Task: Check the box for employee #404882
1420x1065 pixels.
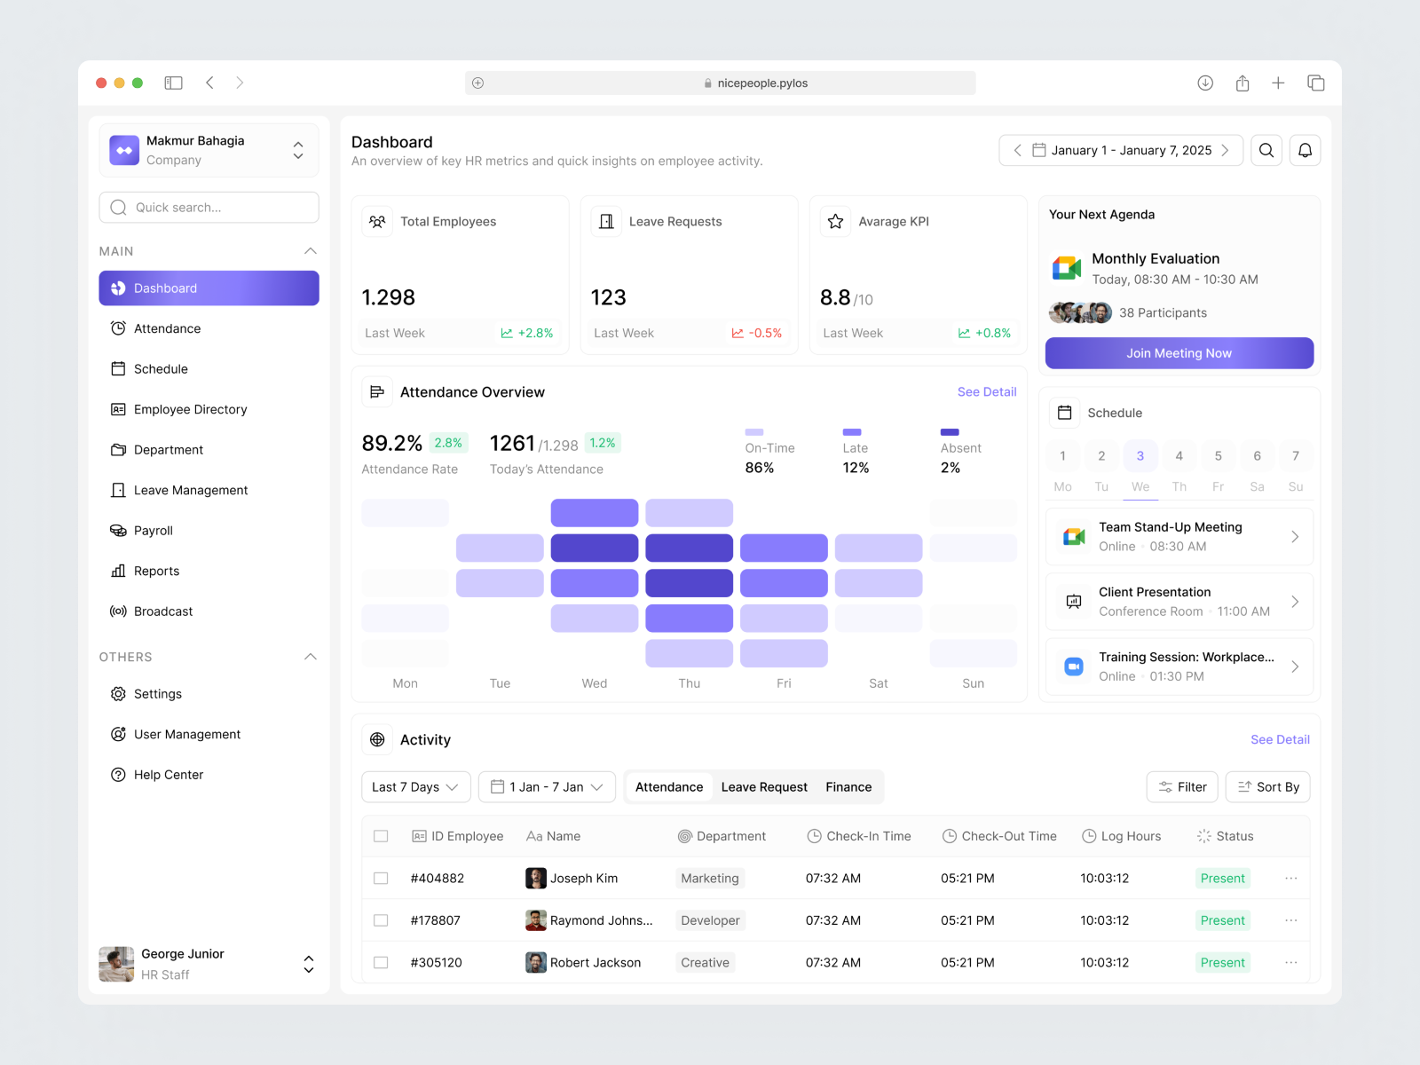Action: pyautogui.click(x=381, y=879)
